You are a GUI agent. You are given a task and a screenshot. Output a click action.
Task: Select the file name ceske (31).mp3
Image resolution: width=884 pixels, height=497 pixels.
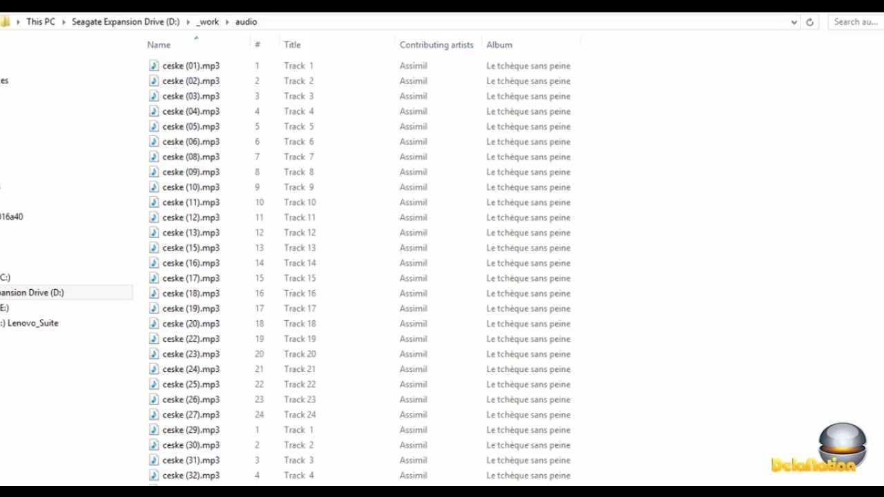(191, 460)
